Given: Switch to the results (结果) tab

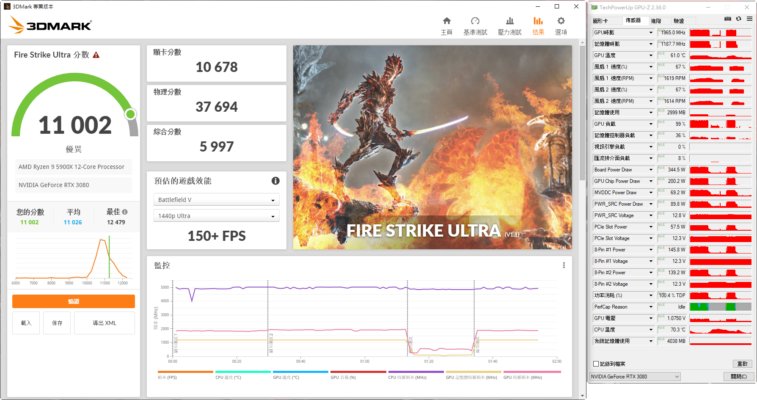Looking at the screenshot, I should point(538,26).
